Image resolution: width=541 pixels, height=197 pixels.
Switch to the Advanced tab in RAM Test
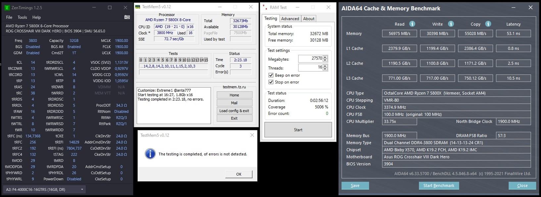point(290,19)
